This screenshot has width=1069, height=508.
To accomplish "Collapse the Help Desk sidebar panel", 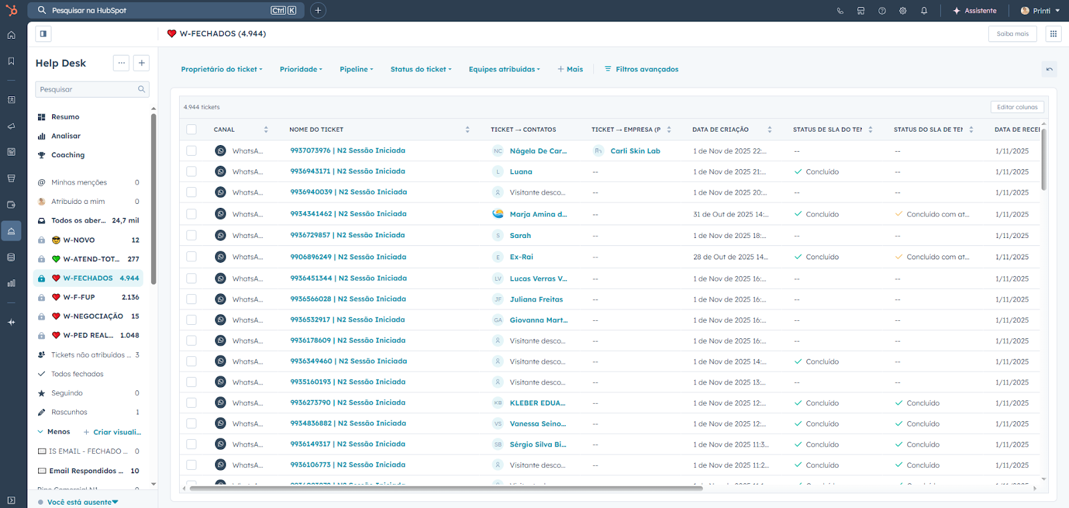I will point(43,33).
